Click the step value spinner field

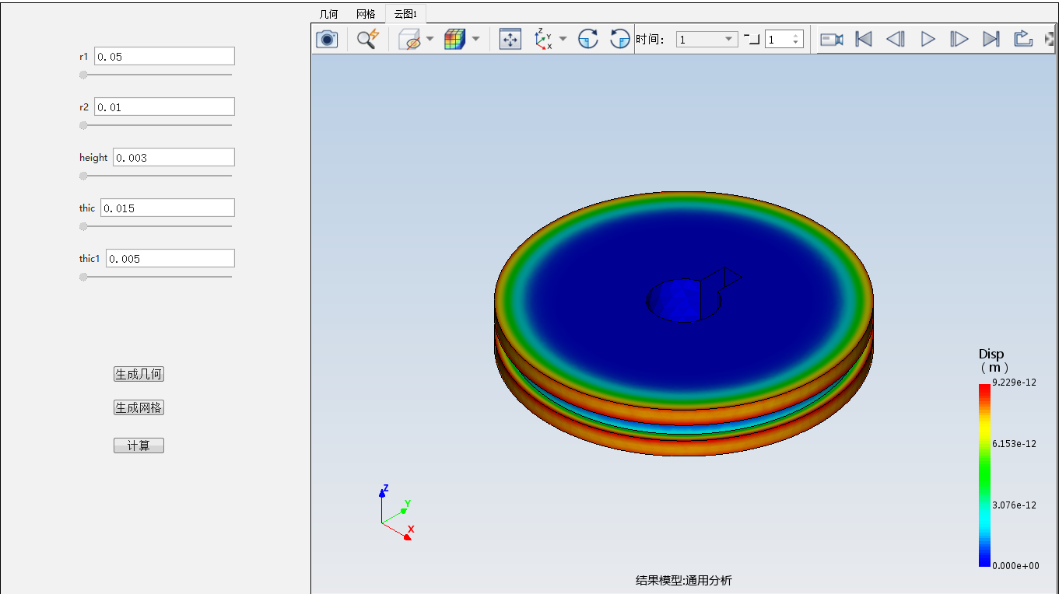[x=784, y=39]
